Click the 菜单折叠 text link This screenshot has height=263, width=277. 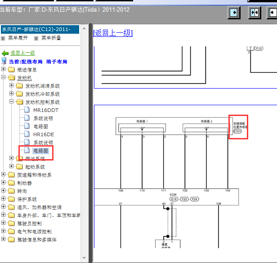[51, 38]
